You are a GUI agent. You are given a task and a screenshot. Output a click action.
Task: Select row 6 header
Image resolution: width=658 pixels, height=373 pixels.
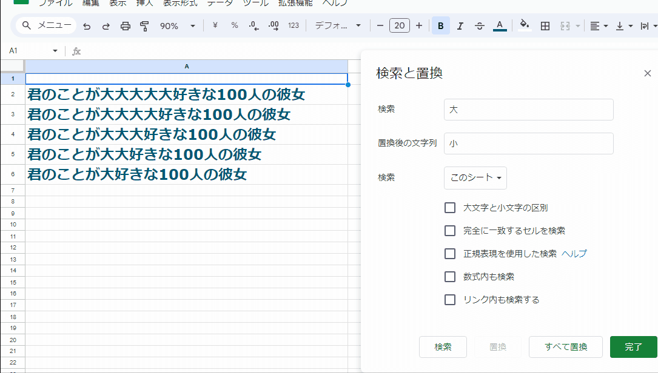pos(13,174)
